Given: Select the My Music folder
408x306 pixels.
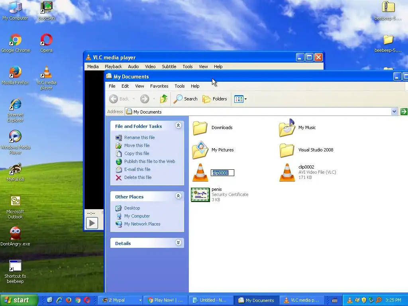Looking at the screenshot, I should tap(297, 128).
